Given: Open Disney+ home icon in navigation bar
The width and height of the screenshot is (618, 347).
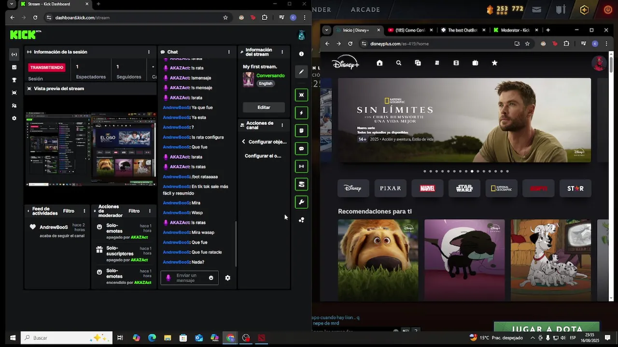Looking at the screenshot, I should 379,63.
